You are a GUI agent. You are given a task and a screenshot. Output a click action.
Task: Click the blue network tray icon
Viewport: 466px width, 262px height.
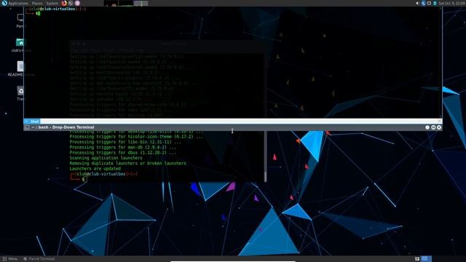pos(424,3)
